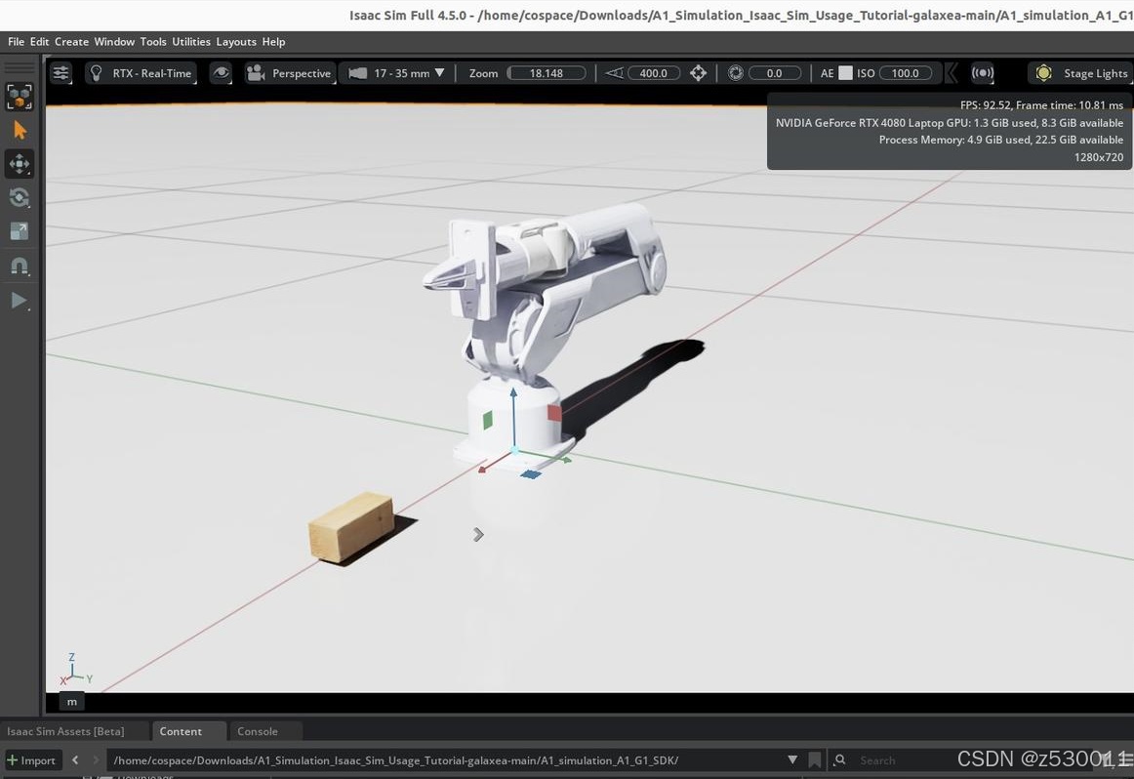The height and width of the screenshot is (779, 1134).
Task: Click the Zoom value field 18.148
Action: click(547, 73)
